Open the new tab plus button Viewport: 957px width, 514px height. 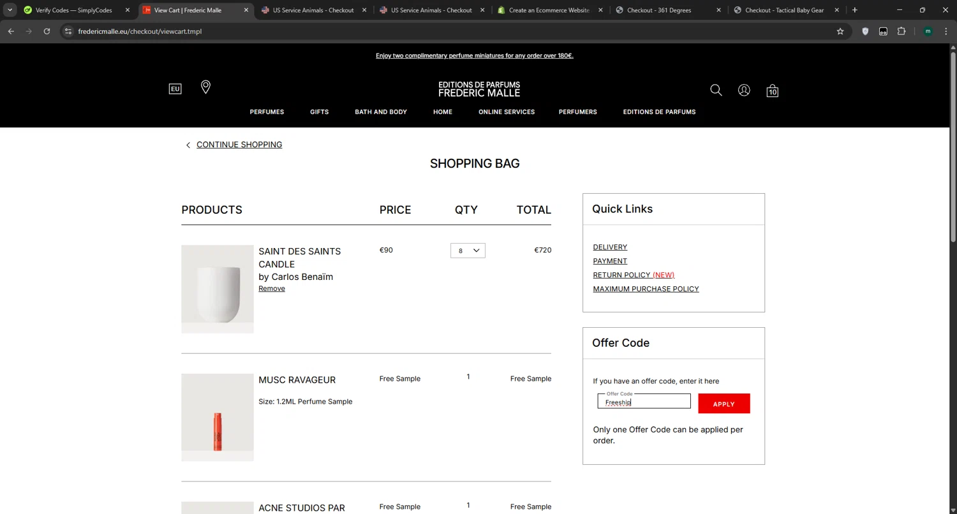coord(855,10)
